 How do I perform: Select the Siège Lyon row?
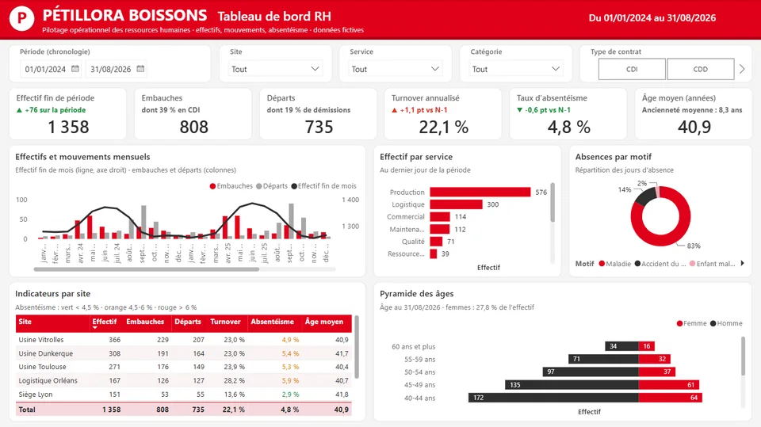pyautogui.click(x=183, y=395)
